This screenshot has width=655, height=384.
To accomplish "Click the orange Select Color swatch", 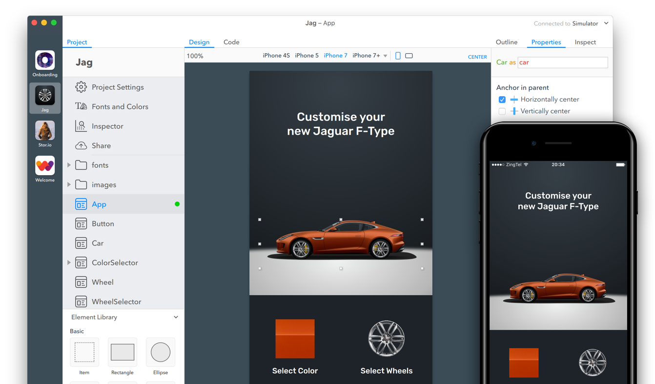I will click(295, 339).
